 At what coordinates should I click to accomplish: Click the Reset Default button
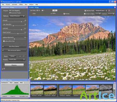click(12, 56)
